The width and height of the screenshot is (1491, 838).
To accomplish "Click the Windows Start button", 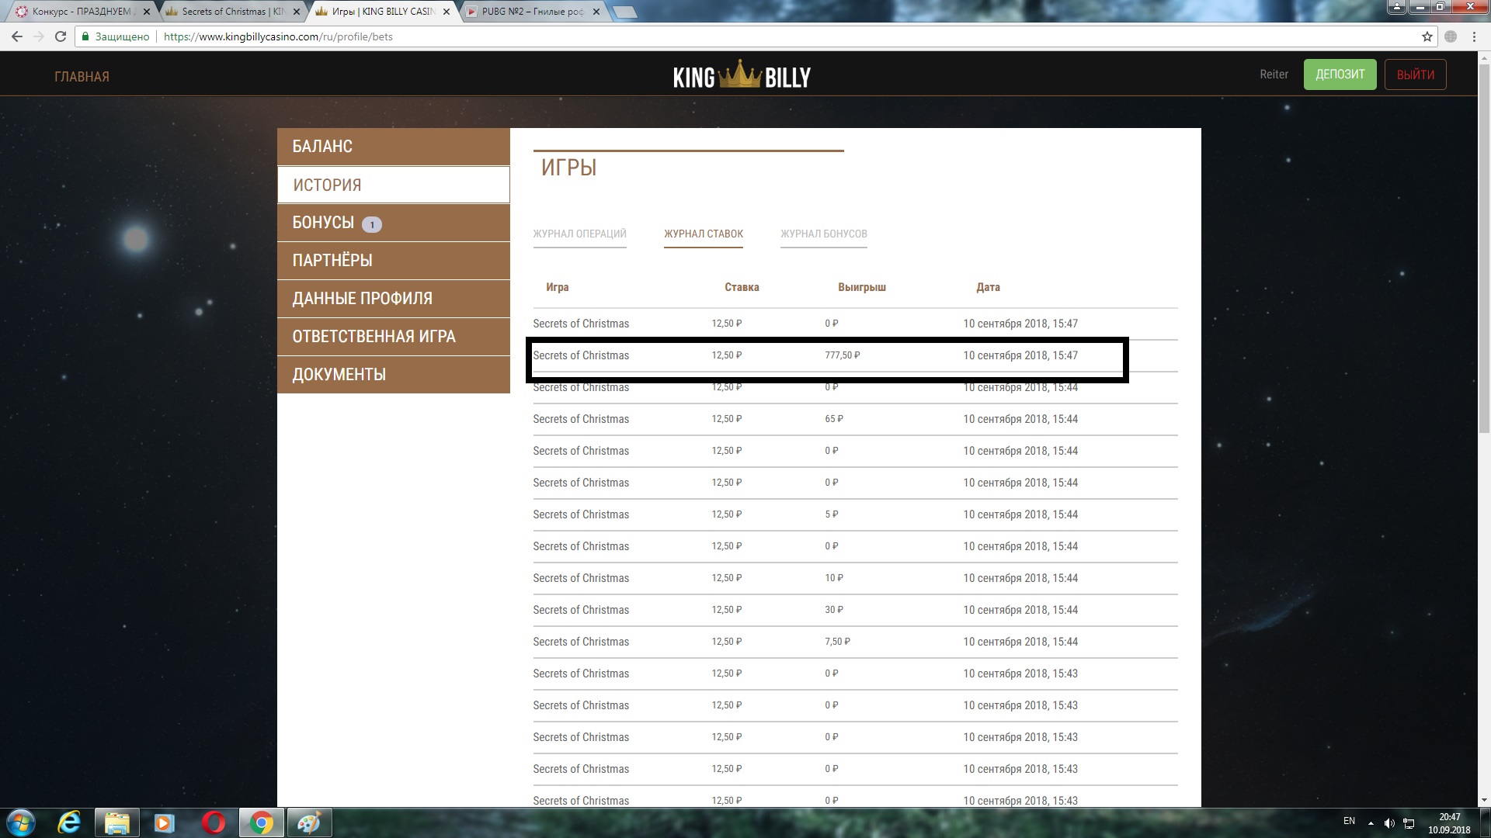I will pyautogui.click(x=21, y=822).
